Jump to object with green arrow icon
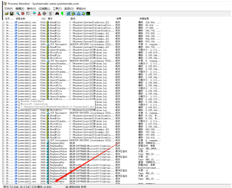Image resolution: width=232 pixels, height=188 pixels. point(62,14)
